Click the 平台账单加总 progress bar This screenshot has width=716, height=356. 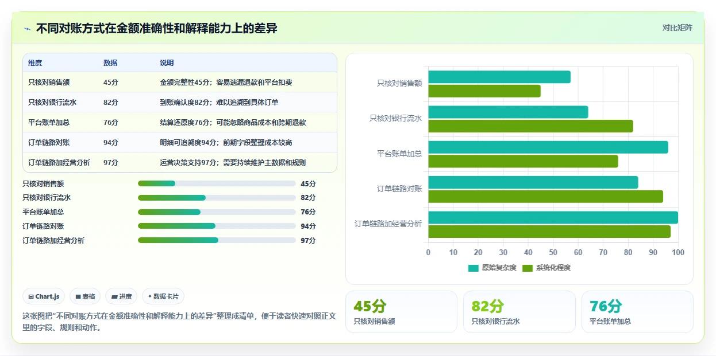point(217,212)
